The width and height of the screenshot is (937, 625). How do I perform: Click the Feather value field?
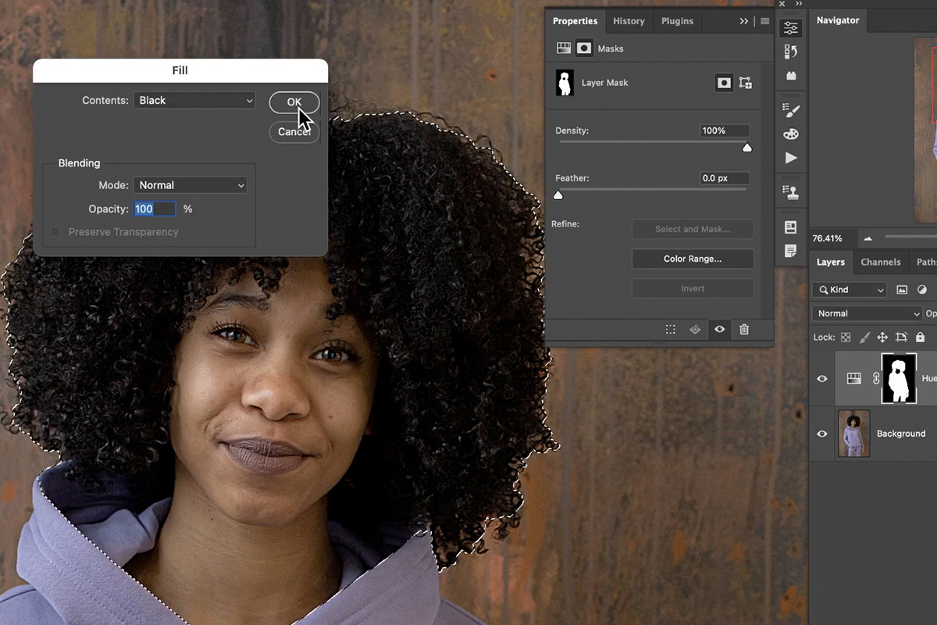click(x=725, y=178)
